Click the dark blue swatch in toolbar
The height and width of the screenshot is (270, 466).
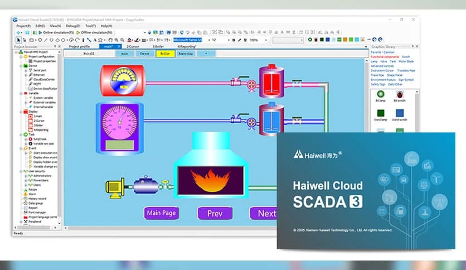point(328,40)
